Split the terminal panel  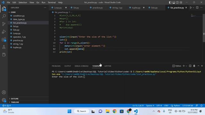pos(190,66)
